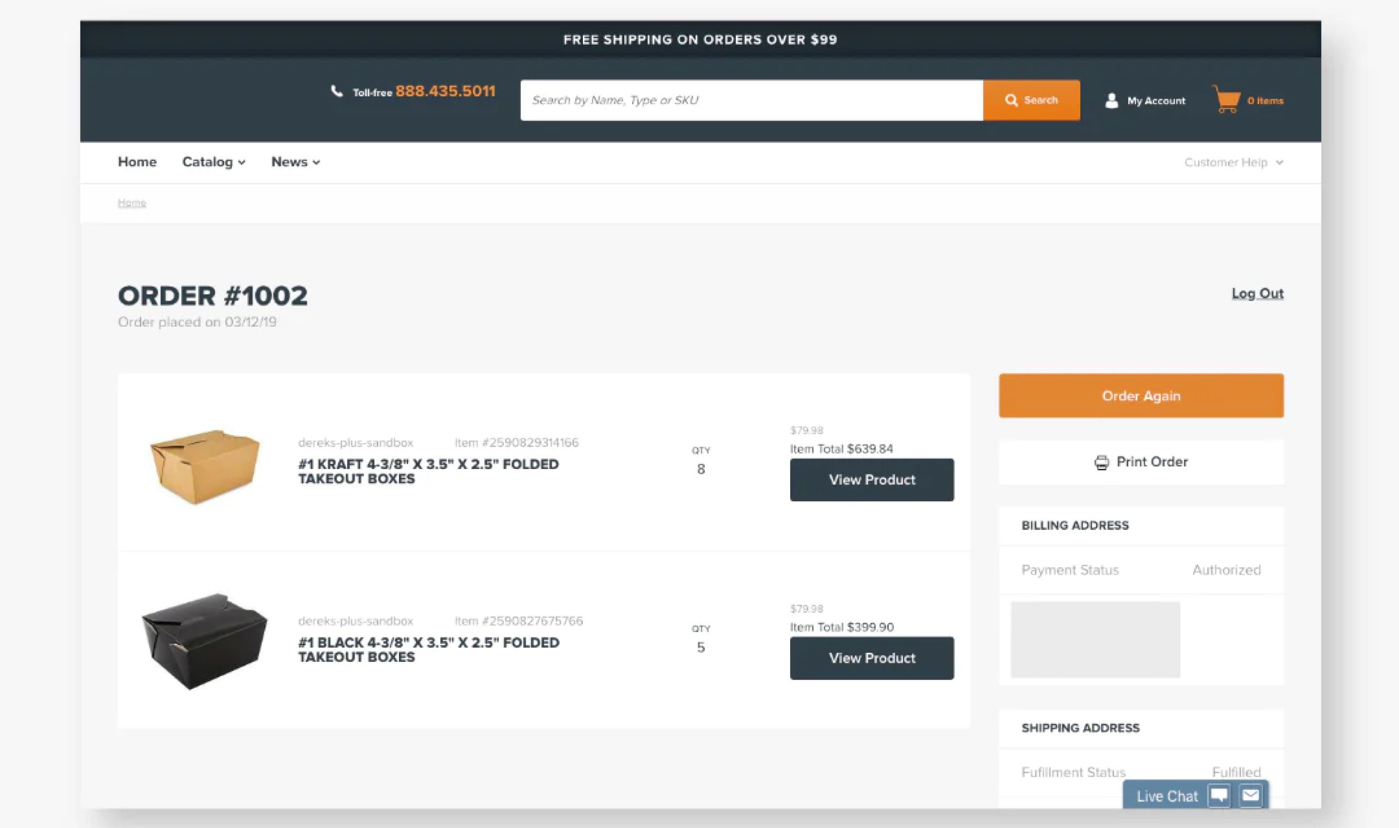
Task: Open the shopping cart icon
Action: tap(1226, 99)
